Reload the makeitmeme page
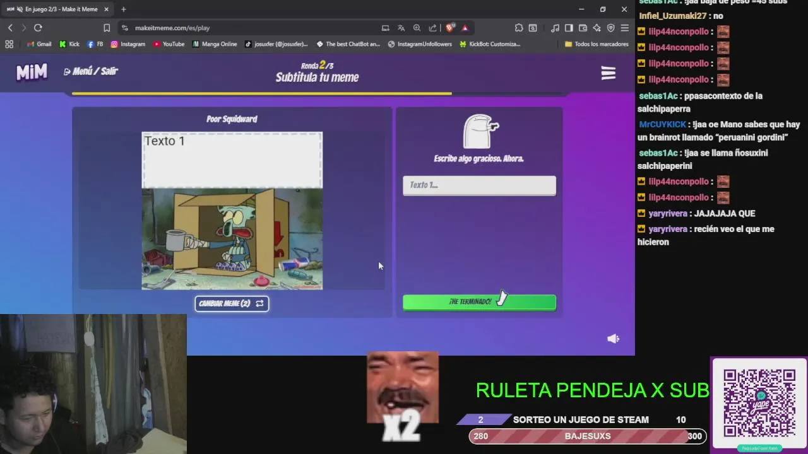Image resolution: width=808 pixels, height=454 pixels. [38, 28]
